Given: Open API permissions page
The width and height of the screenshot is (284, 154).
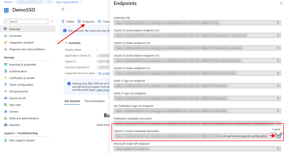Looking at the screenshot, I should (x=19, y=92).
